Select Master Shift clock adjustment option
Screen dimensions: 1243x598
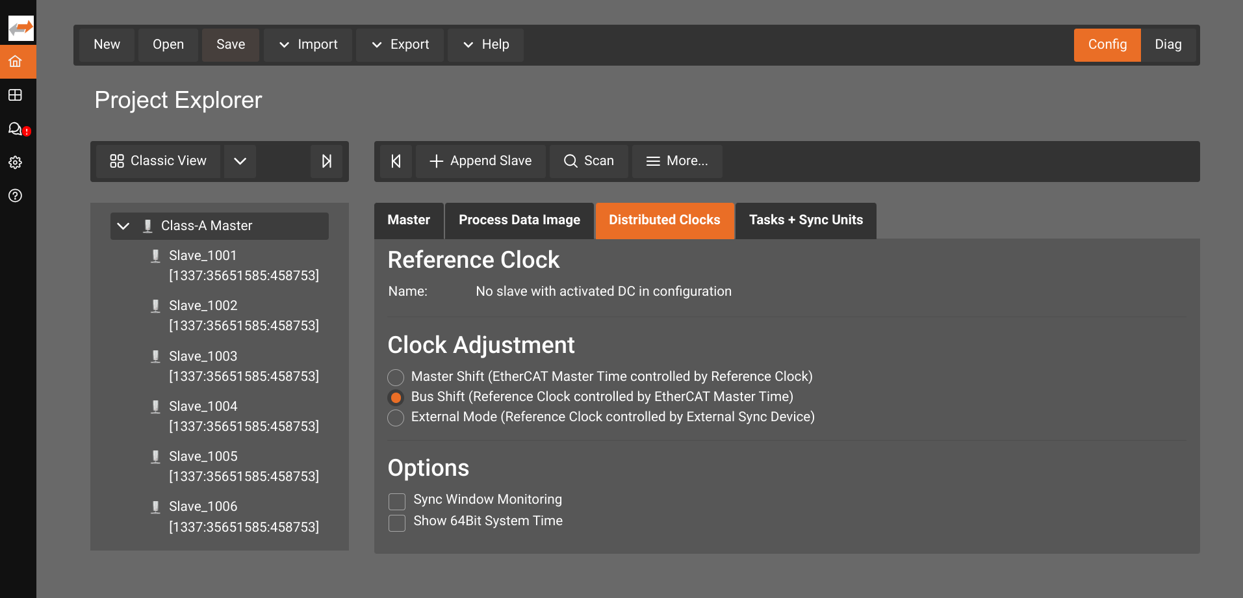click(396, 378)
